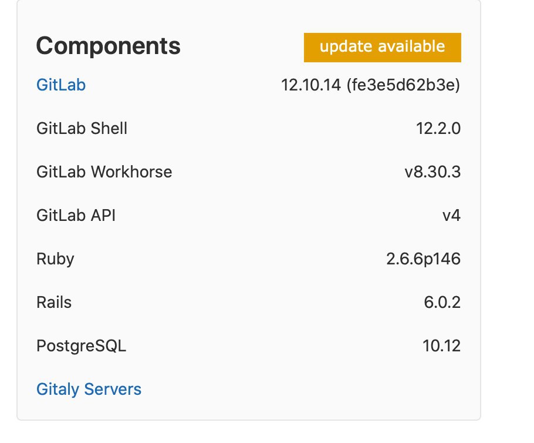
Task: Open the Gitaly Servers link
Action: (89, 390)
